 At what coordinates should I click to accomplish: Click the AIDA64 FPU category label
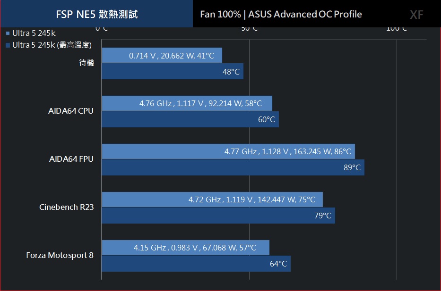click(x=71, y=159)
